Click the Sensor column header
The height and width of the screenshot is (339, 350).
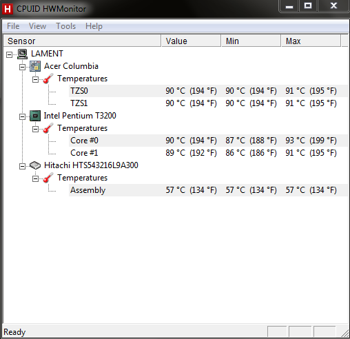click(82, 41)
